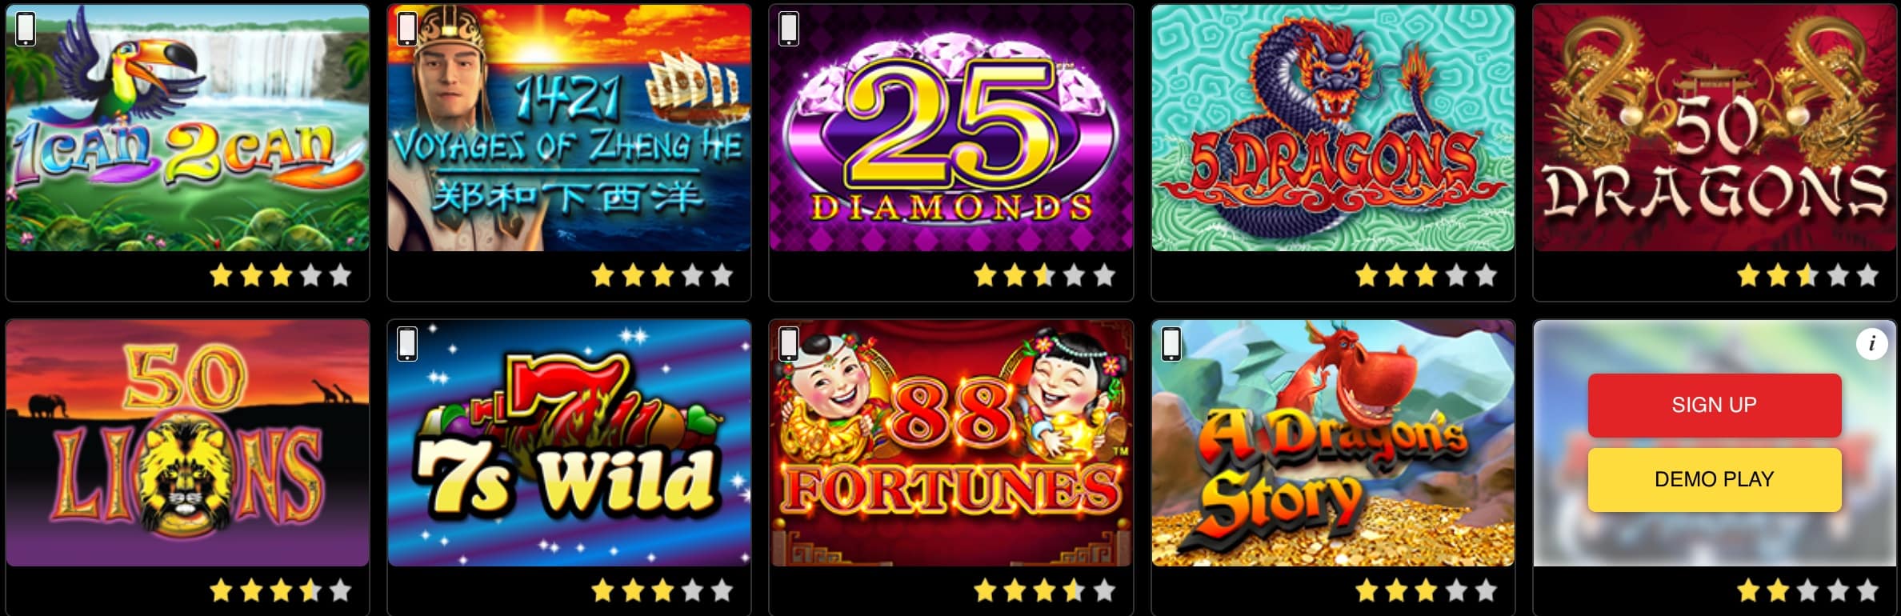Rate the blurred game's third star
Viewport: 1901px width, 616px height.
(x=1808, y=591)
